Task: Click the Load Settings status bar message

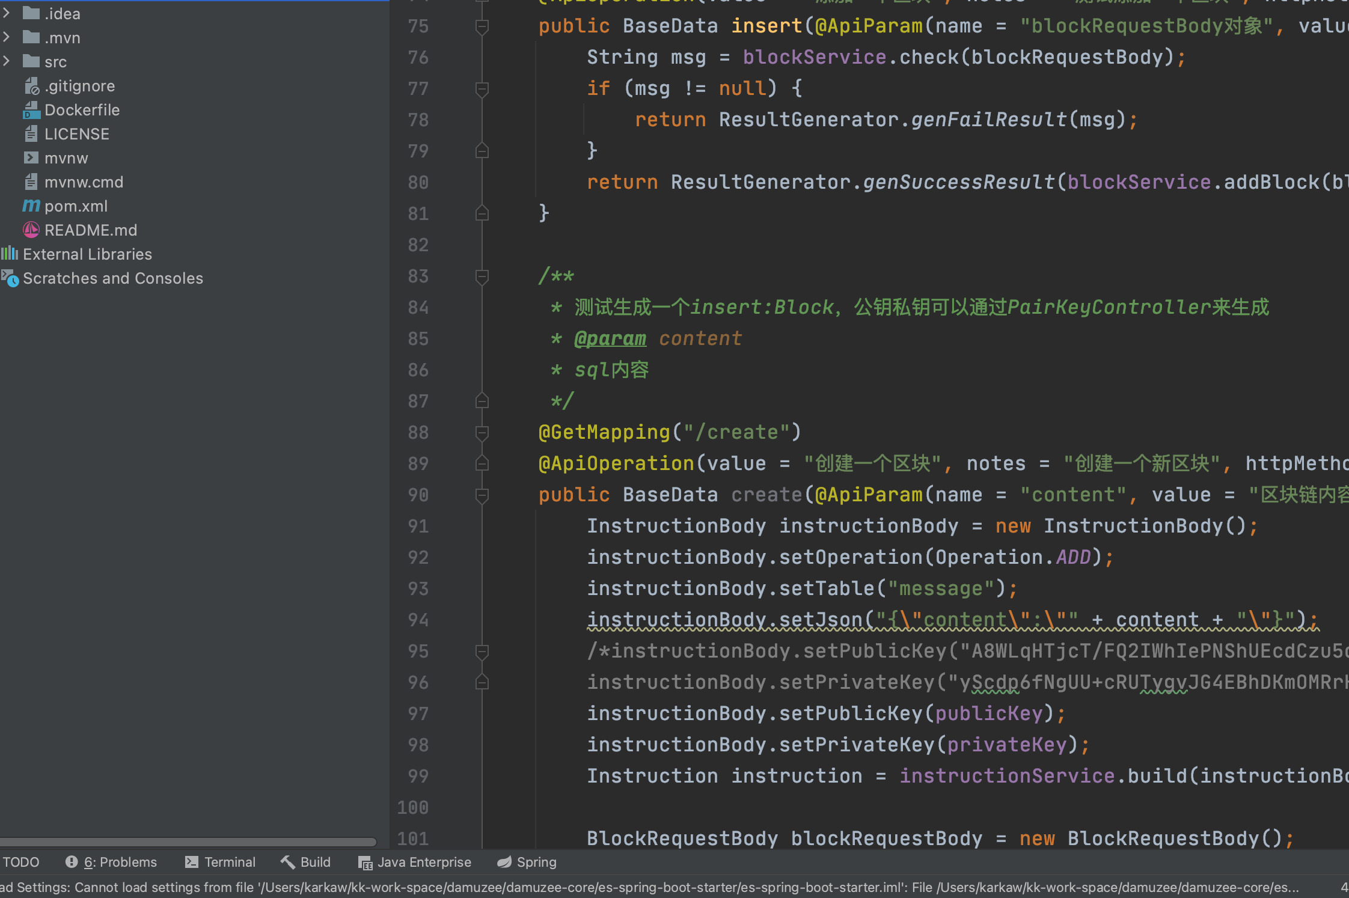Action: 649,887
